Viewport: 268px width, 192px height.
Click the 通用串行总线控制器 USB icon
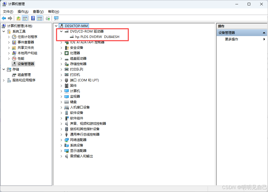pyautogui.click(x=67, y=135)
